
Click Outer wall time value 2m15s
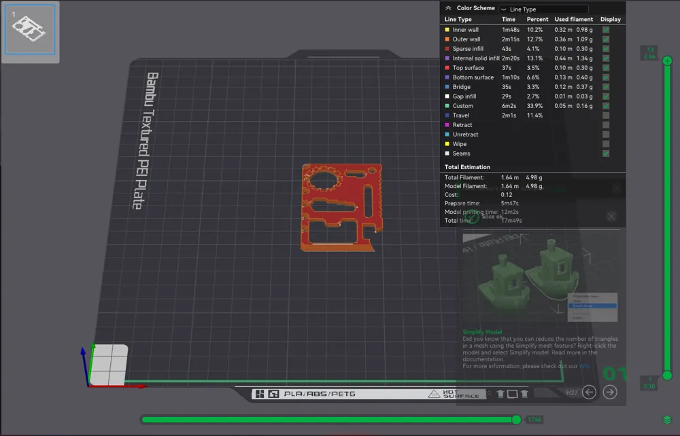point(511,39)
